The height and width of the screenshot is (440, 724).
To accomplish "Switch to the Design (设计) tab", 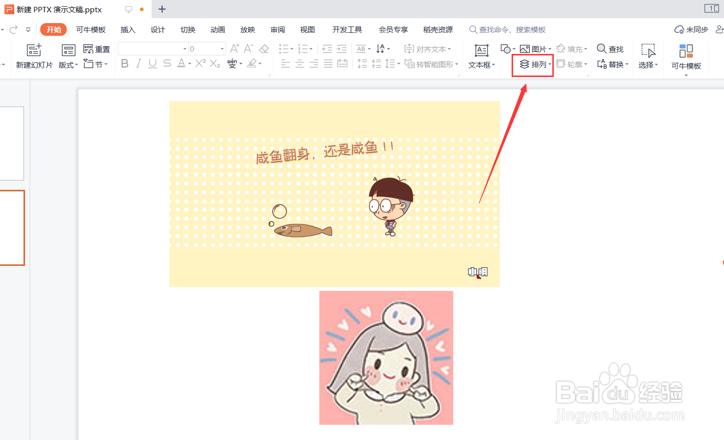I will 157,30.
